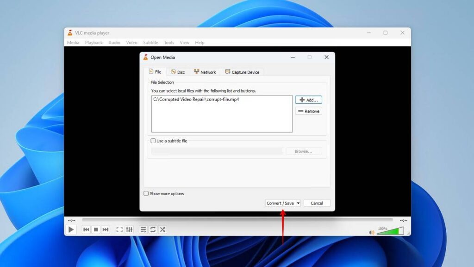Open the Tools menu
Screen dimensions: 474x267
point(168,42)
